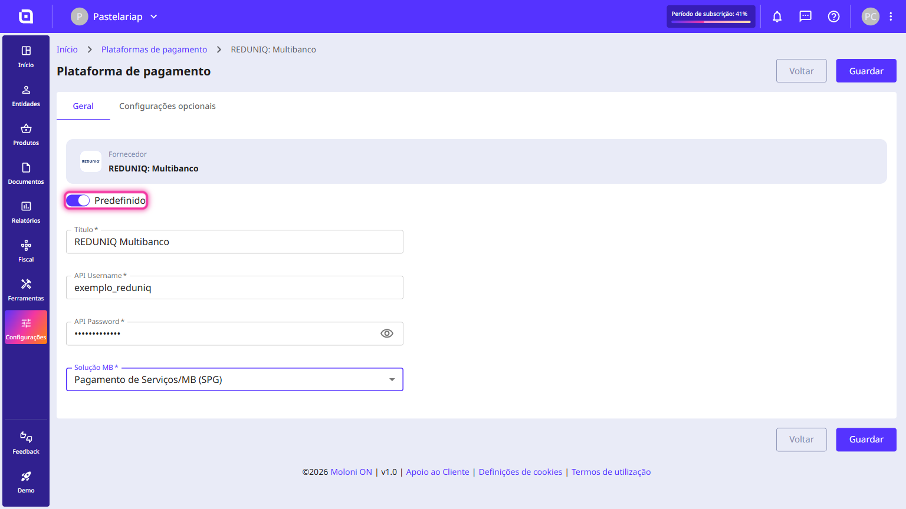The height and width of the screenshot is (509, 906).
Task: Click the top Voltar button
Action: coord(802,71)
